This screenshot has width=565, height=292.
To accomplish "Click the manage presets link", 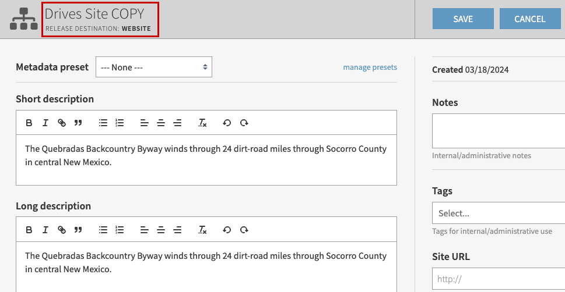I will 370,67.
